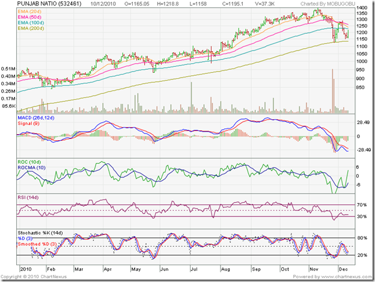Click the Oct month marker
Image resolution: width=375 pixels, height=282 pixels.
click(285, 269)
